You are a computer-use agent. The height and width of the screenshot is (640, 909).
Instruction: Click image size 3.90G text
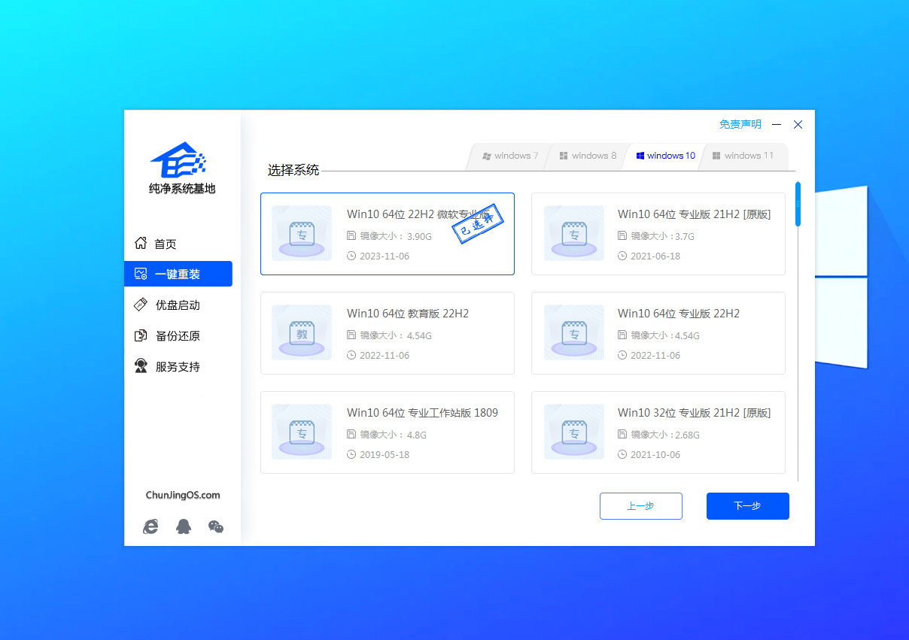419,236
